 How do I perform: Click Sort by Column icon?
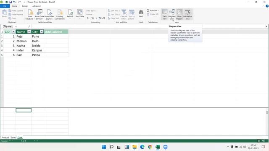pyautogui.click(x=132, y=14)
